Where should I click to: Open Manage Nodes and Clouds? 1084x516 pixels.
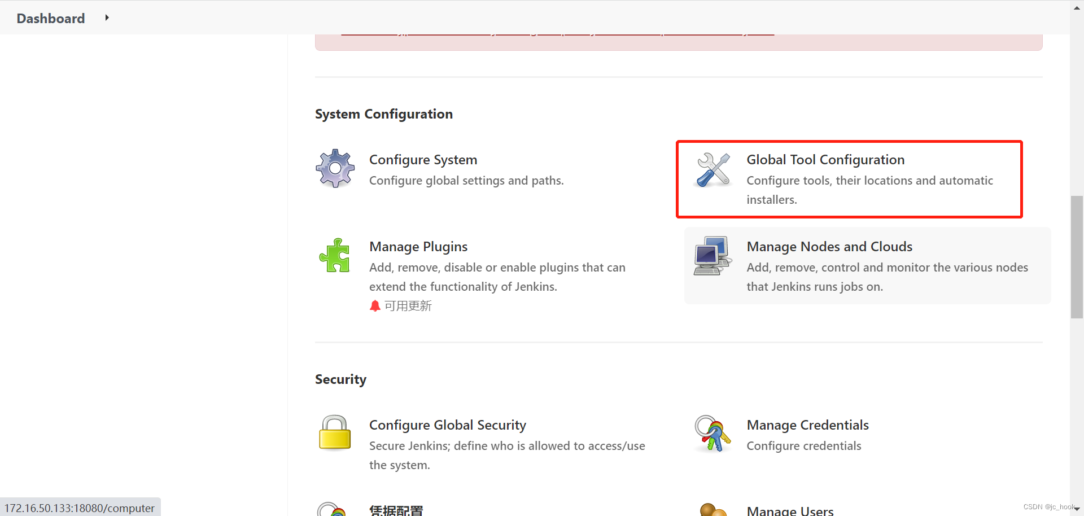click(829, 247)
